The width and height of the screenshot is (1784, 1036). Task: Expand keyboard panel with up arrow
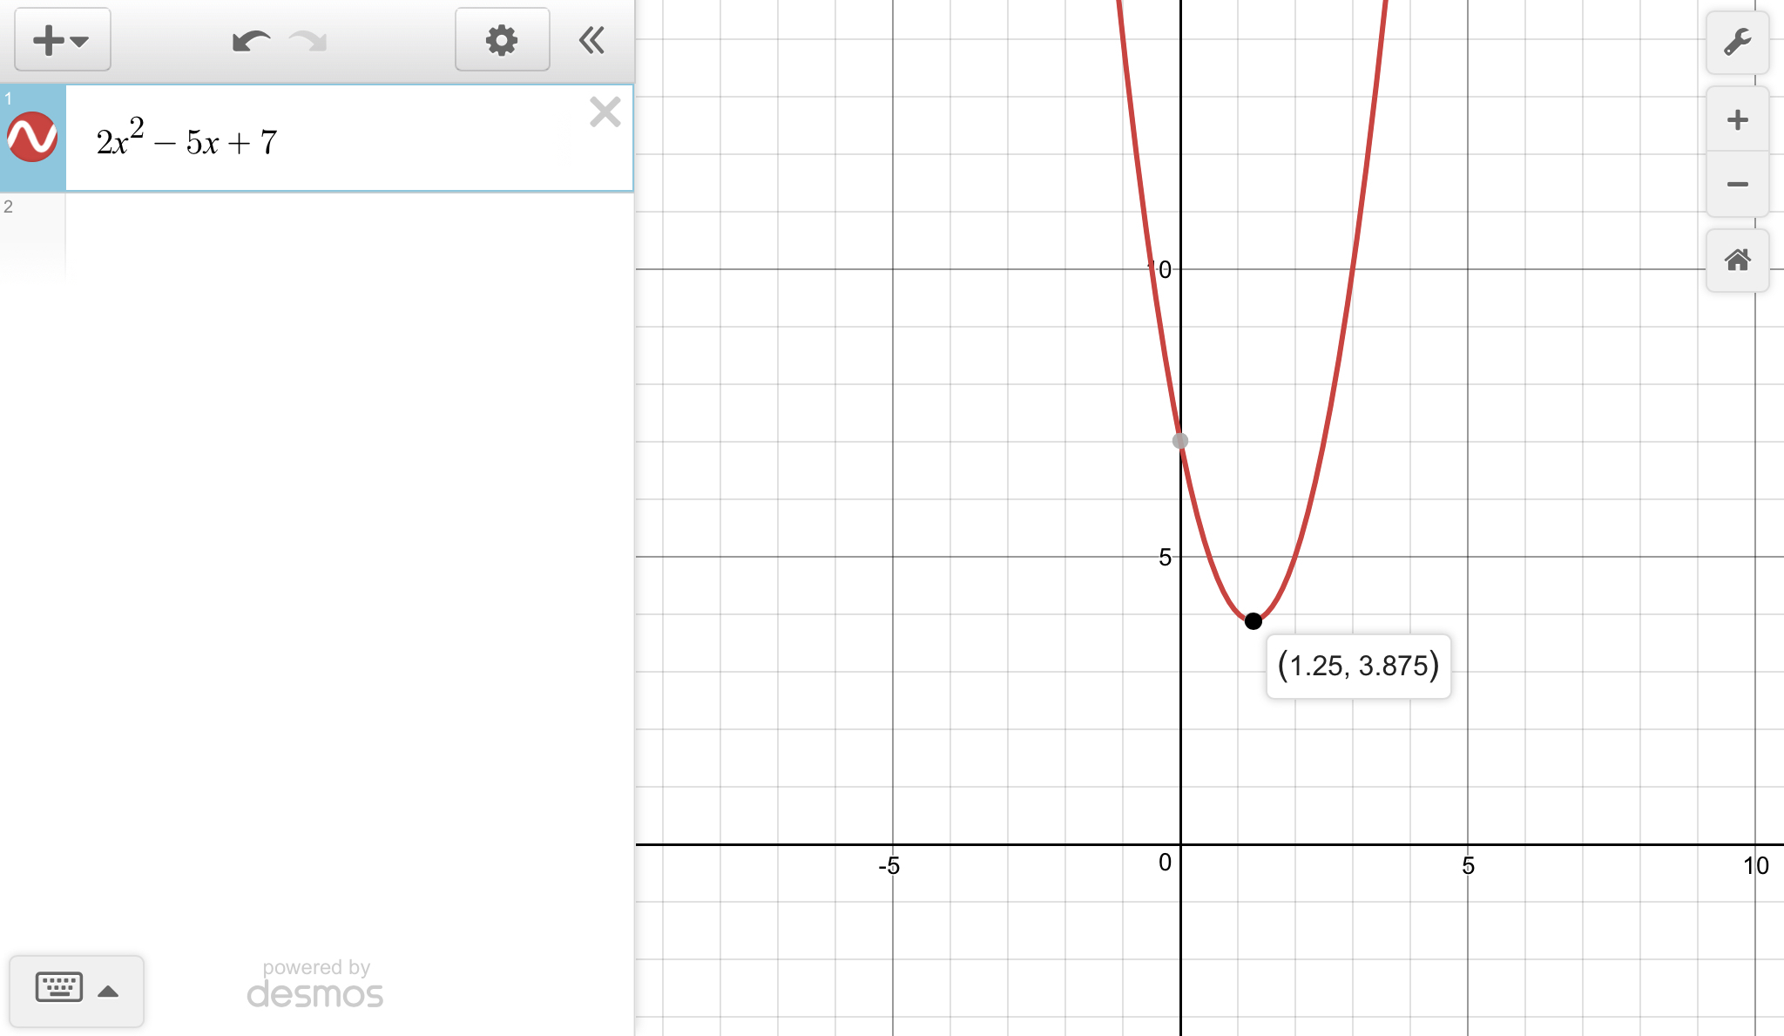point(108,991)
